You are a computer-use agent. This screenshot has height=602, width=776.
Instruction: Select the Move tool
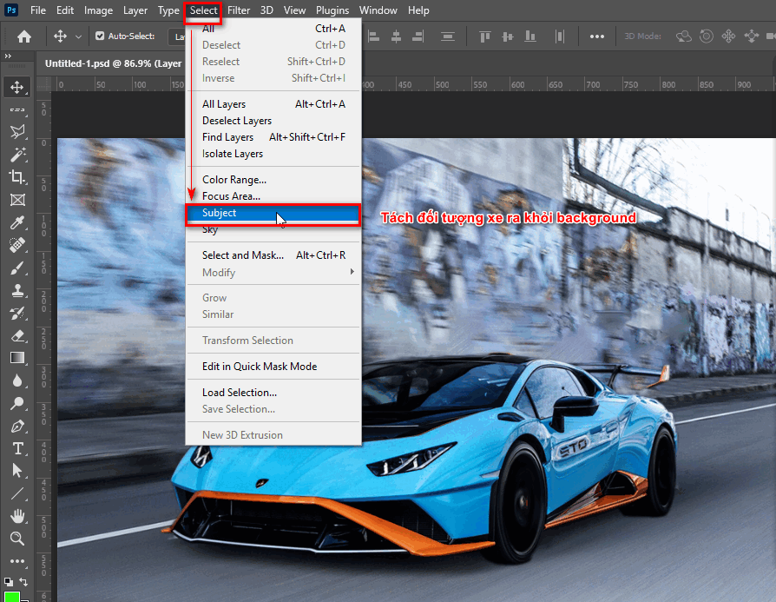tap(17, 86)
